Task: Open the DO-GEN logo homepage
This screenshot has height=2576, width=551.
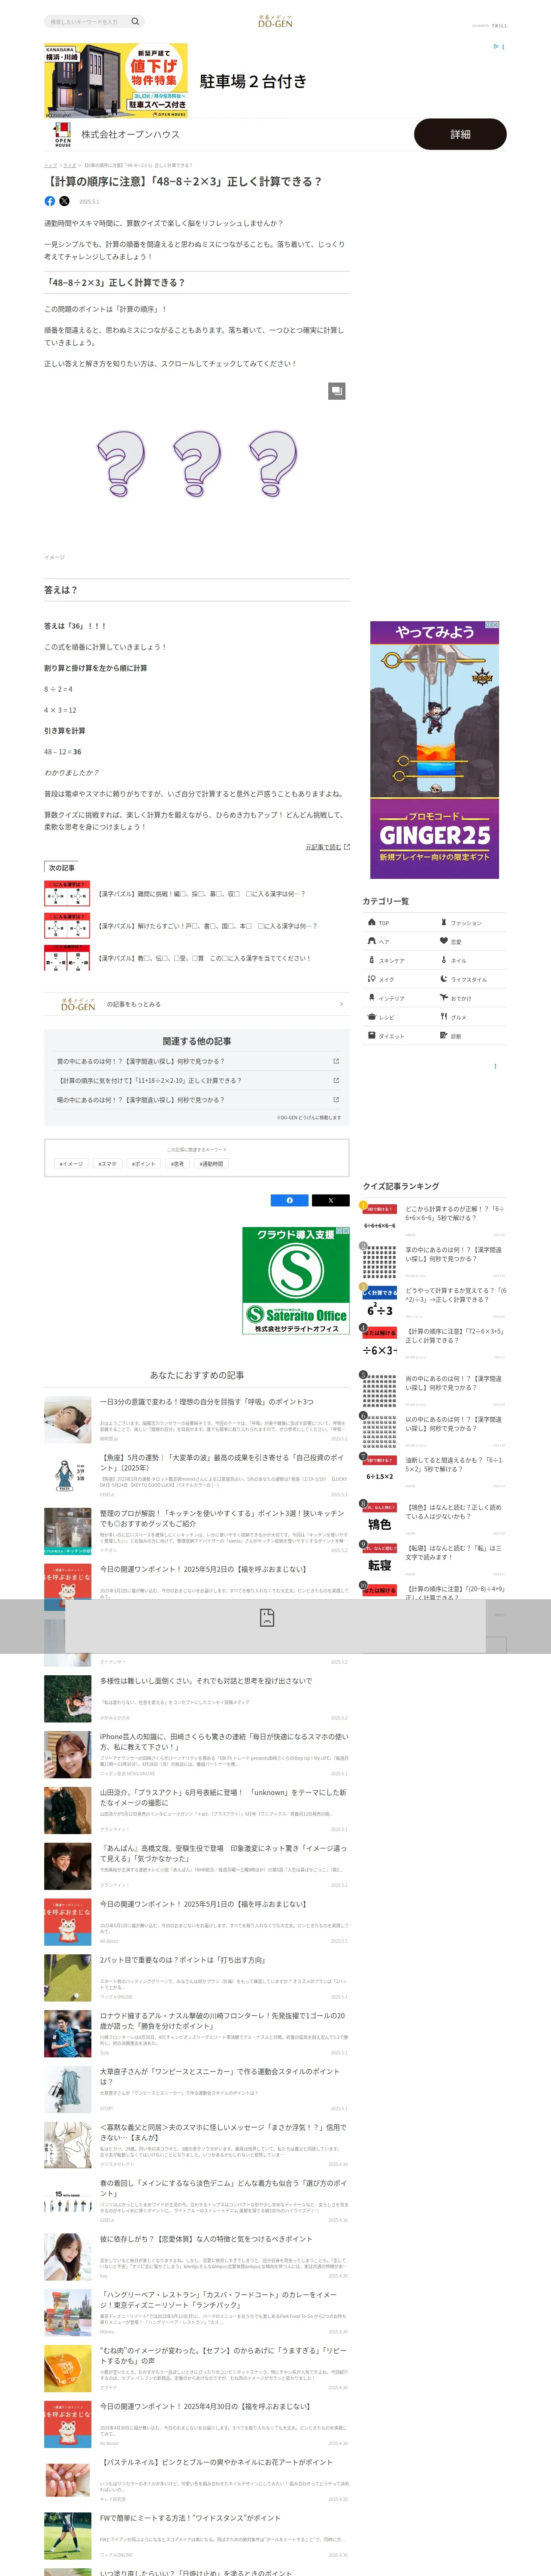Action: 275,21
